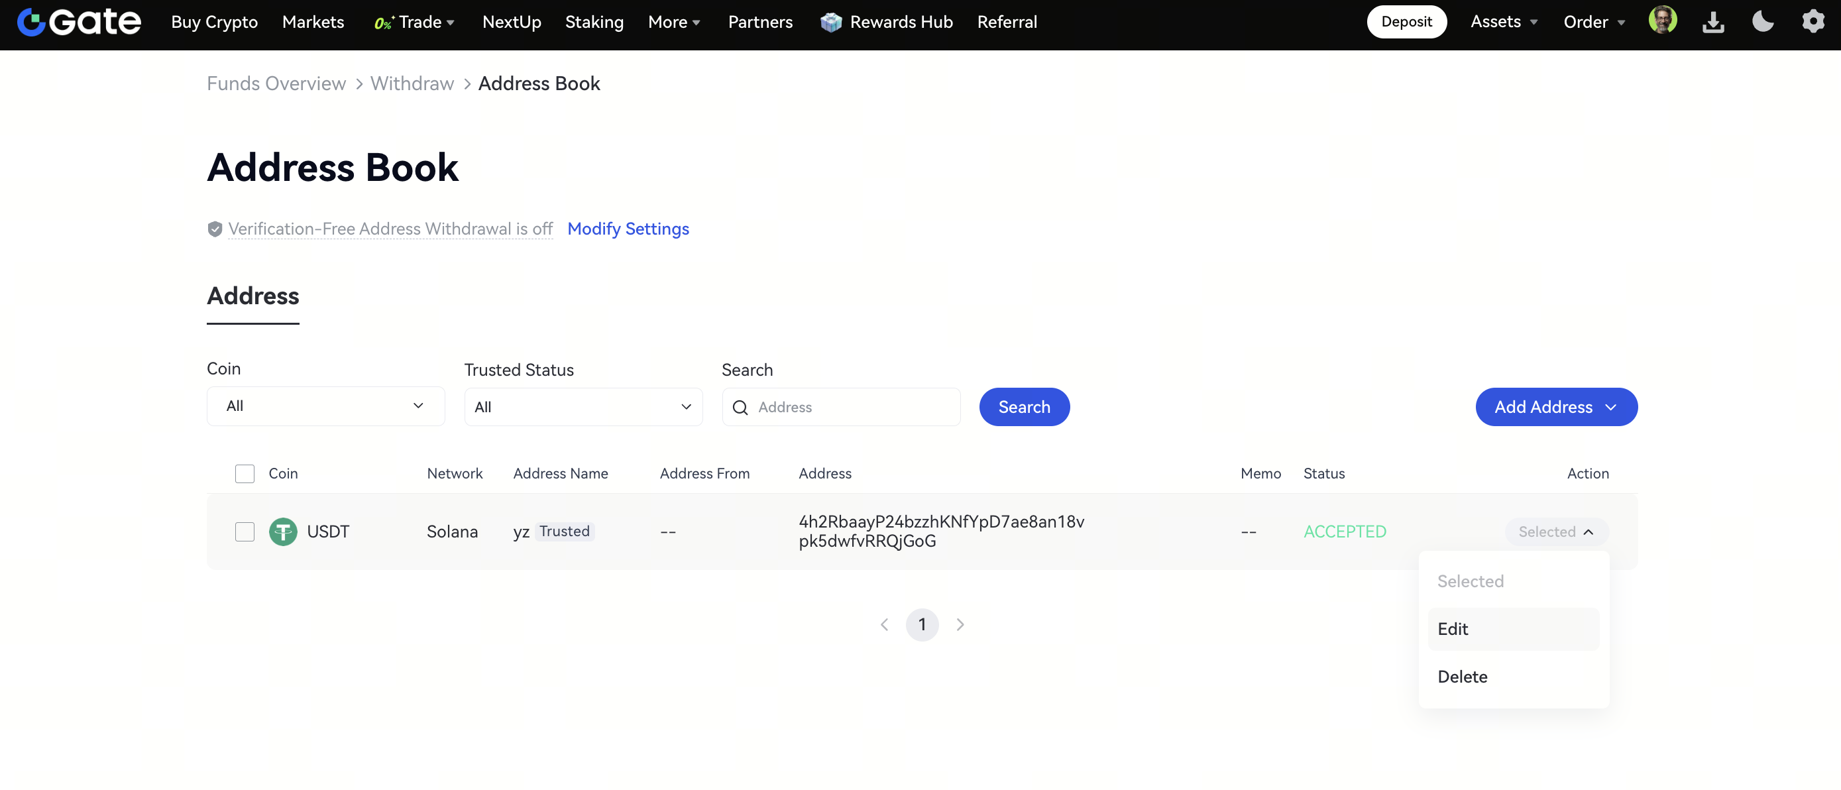Expand the Trusted Status dropdown

[x=583, y=407]
